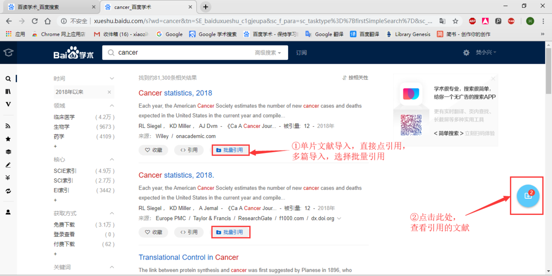The width and height of the screenshot is (552, 276).
Task: Open a new browser tab
Action: point(205,7)
